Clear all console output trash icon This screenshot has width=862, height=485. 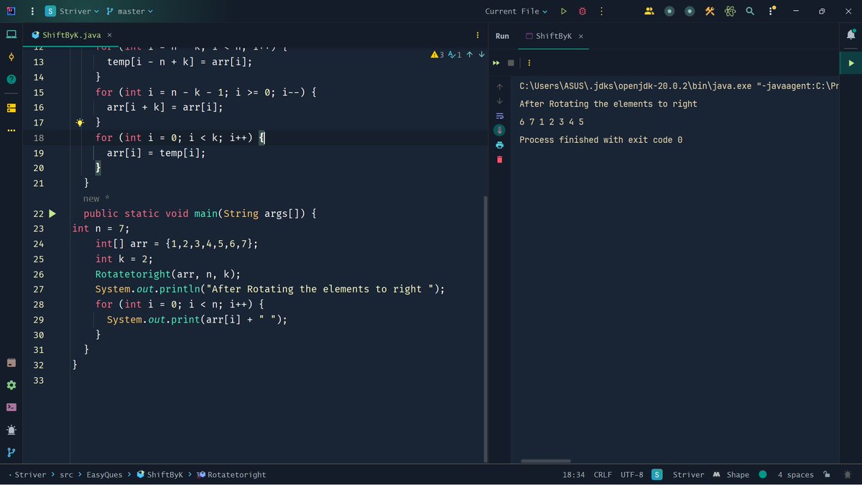point(500,160)
